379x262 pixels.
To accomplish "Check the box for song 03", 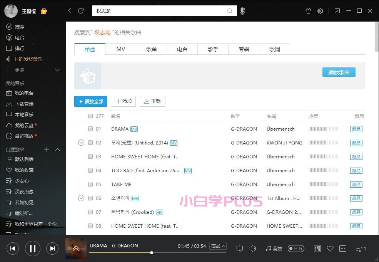I will pos(90,156).
